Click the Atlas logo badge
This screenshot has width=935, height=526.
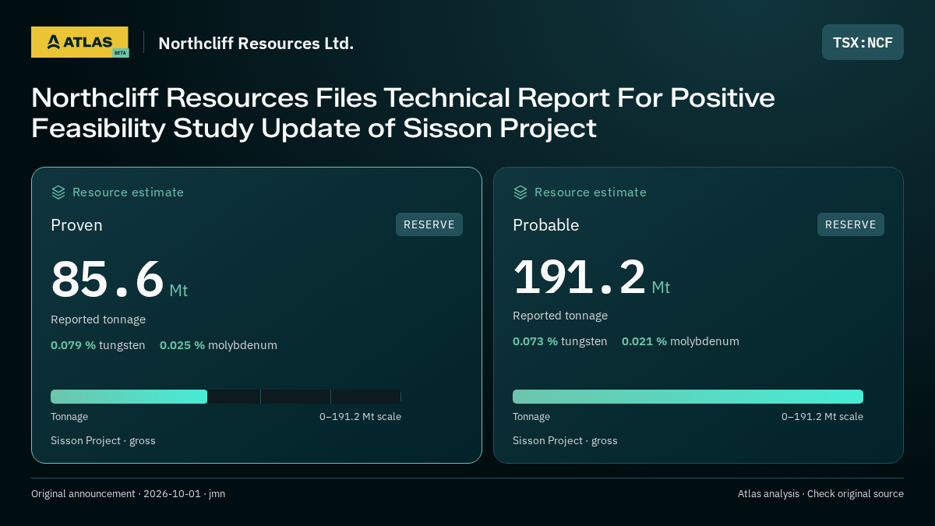[79, 42]
